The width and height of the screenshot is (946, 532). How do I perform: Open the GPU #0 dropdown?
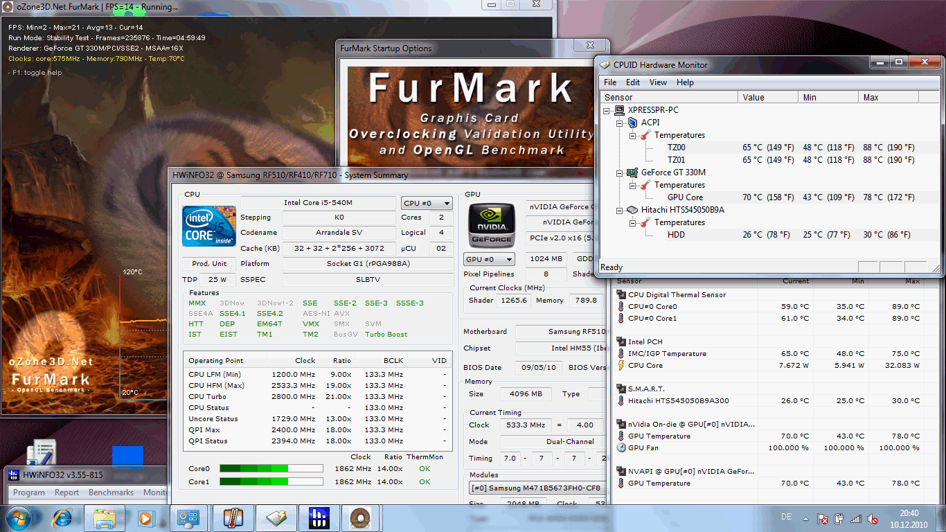[489, 259]
